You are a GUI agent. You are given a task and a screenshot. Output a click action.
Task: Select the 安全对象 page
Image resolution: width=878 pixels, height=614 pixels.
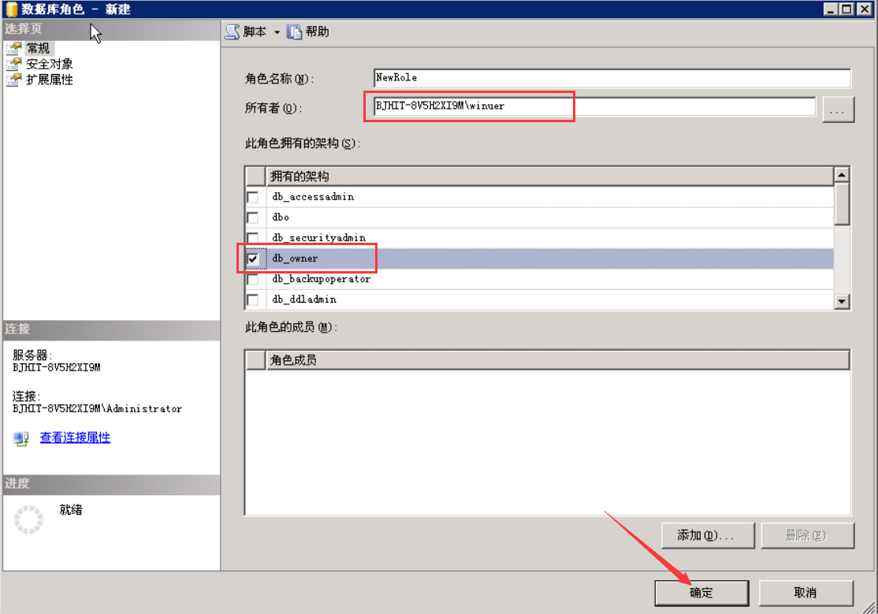pos(50,64)
